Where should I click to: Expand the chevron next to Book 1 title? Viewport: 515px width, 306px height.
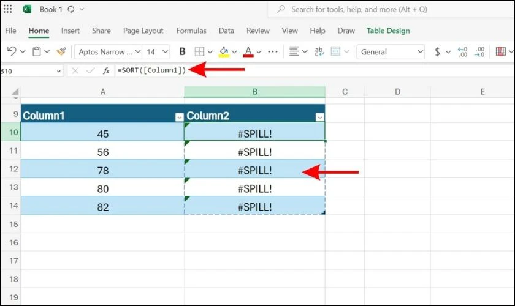[x=82, y=9]
